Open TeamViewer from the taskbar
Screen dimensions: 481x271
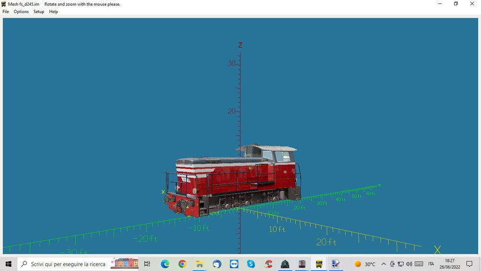(234, 264)
